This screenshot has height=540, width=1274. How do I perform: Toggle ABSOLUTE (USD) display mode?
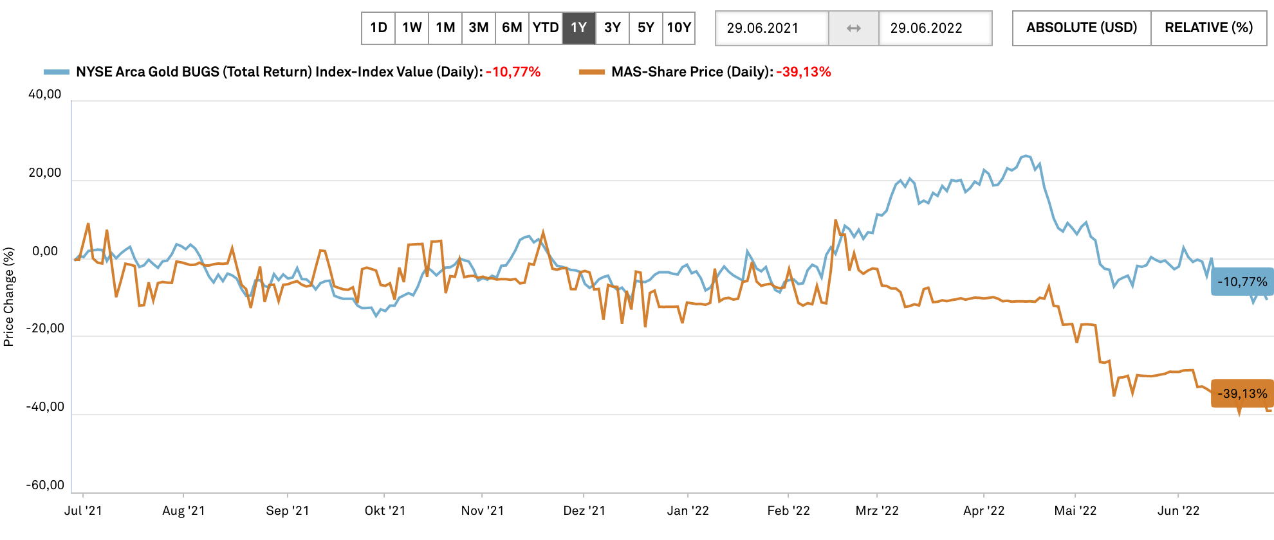pos(1082,28)
